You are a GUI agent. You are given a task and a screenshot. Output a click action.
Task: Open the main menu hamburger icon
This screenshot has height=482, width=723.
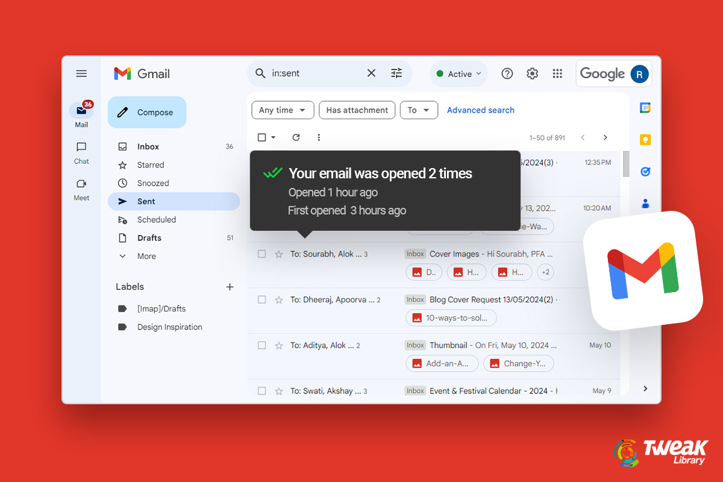pyautogui.click(x=81, y=74)
